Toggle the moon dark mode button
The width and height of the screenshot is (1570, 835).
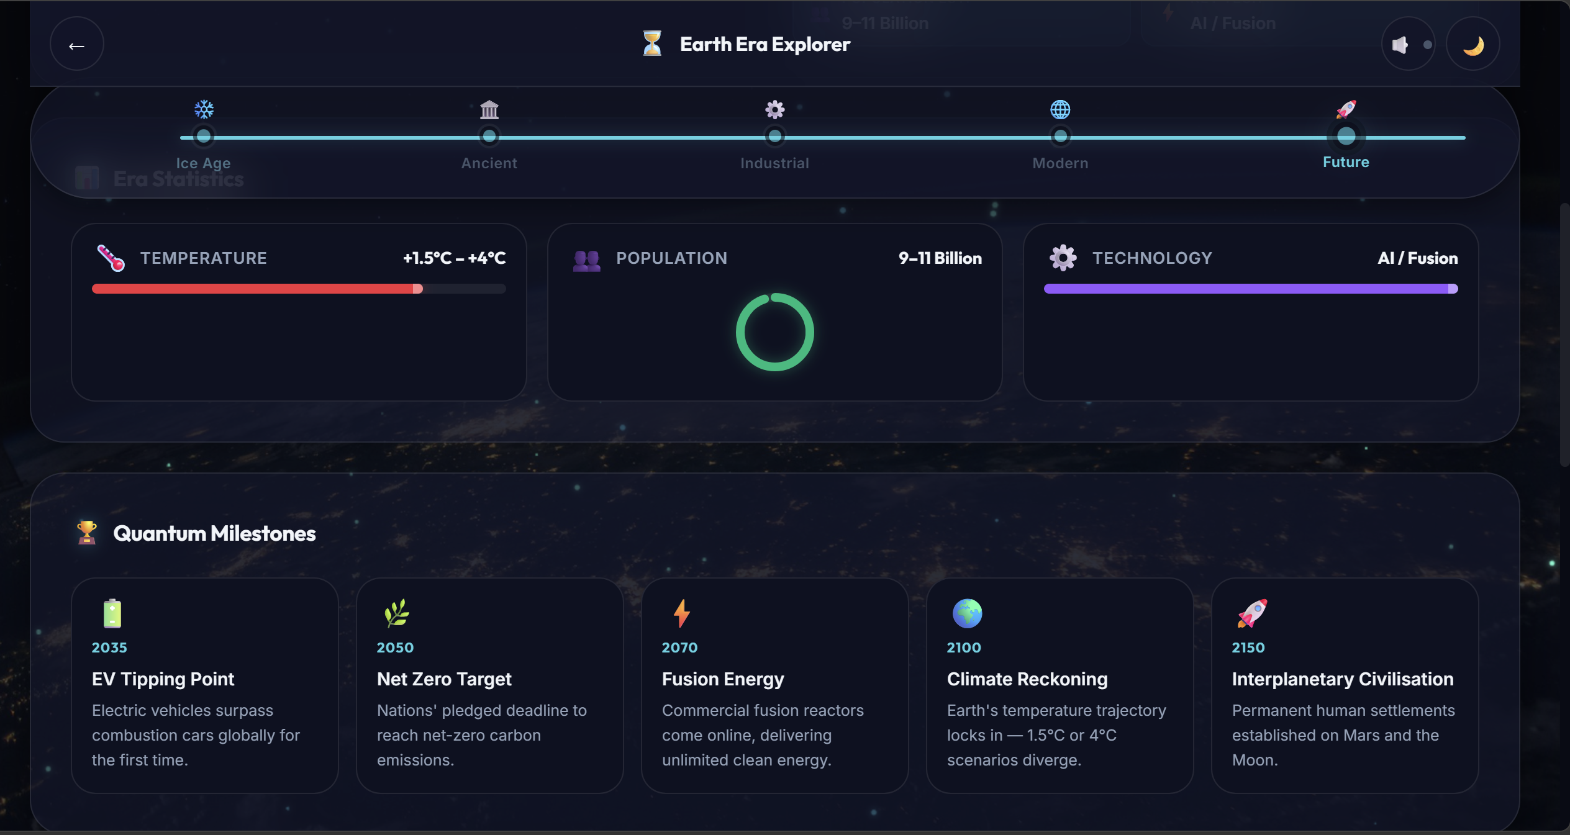pyautogui.click(x=1472, y=45)
